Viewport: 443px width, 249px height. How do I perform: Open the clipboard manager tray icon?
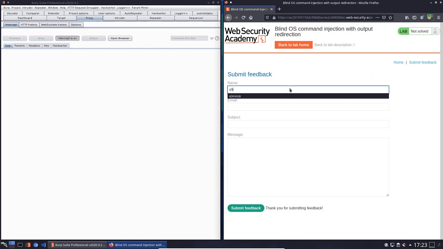click(398, 245)
